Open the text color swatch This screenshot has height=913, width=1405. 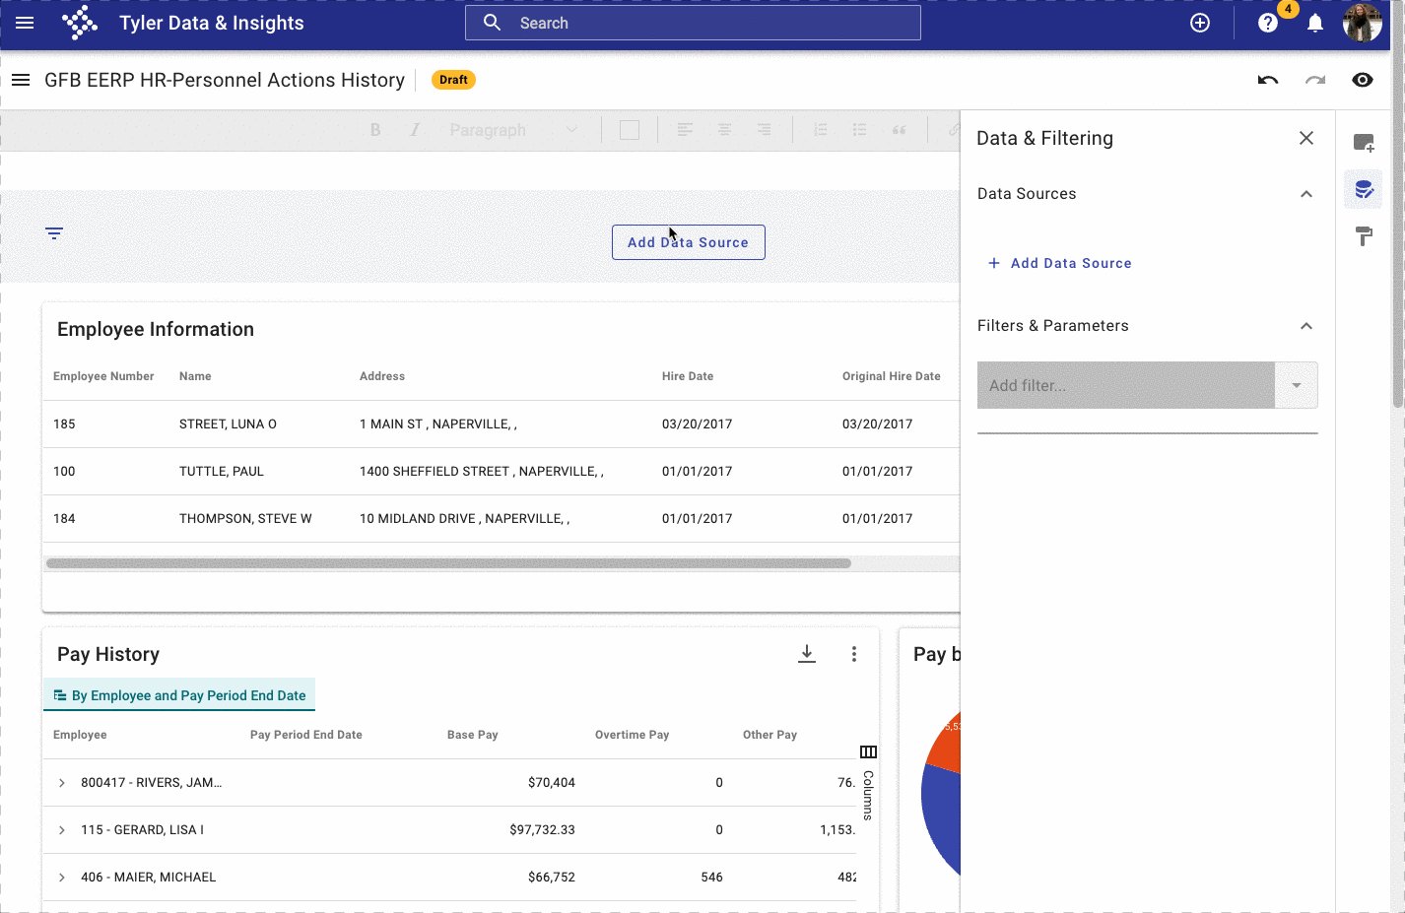point(630,130)
